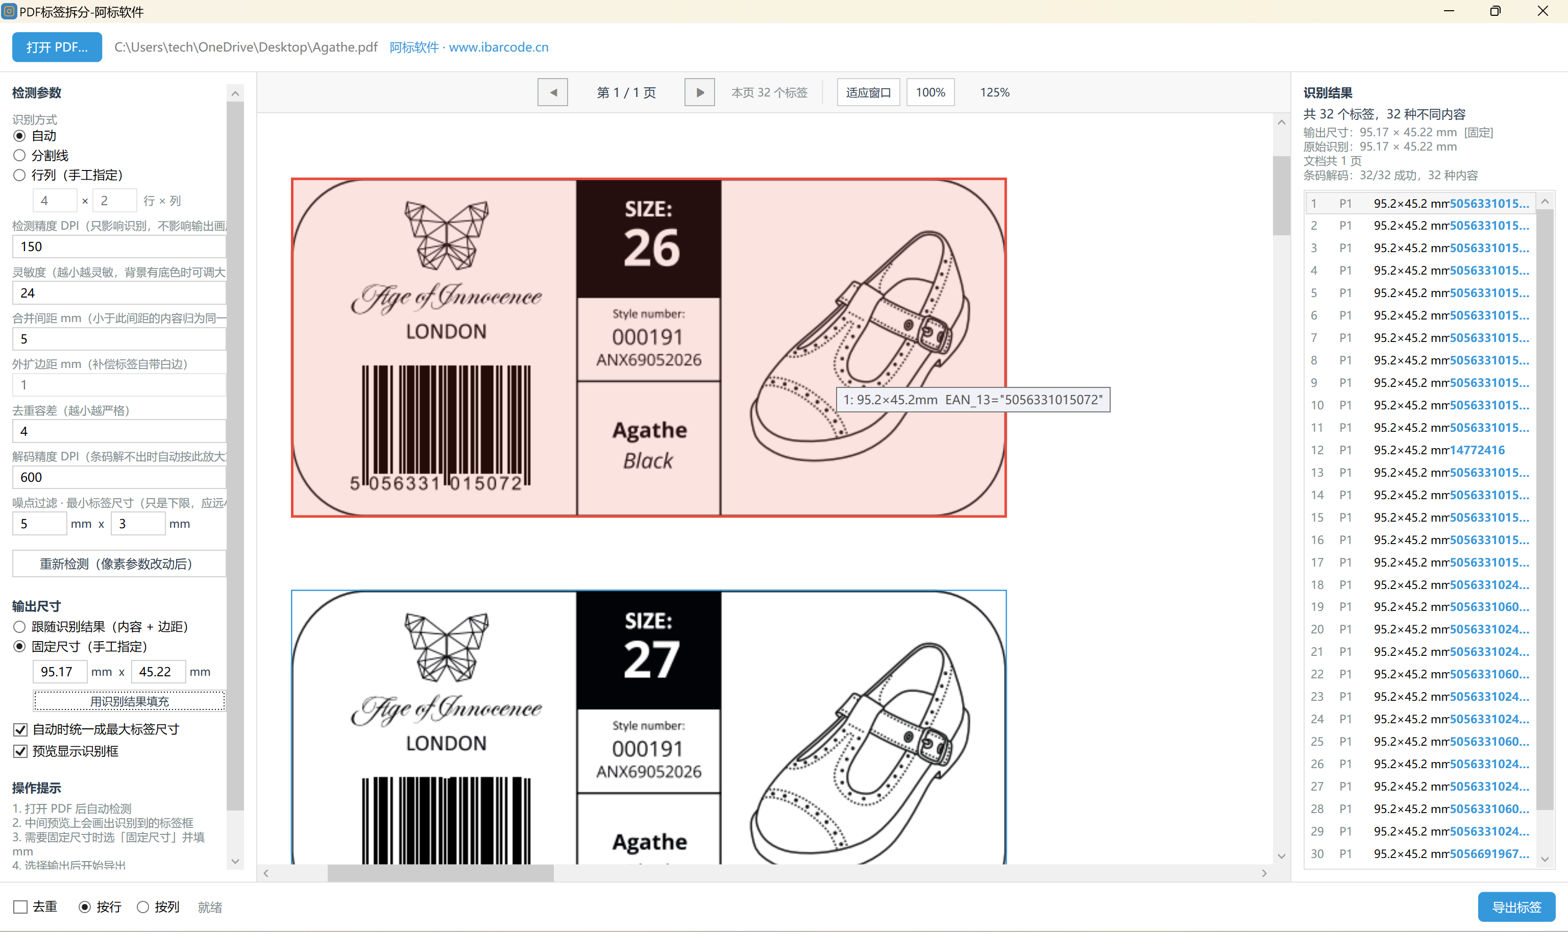Click minimum label width field showing 5
The image size is (1568, 932).
40,524
